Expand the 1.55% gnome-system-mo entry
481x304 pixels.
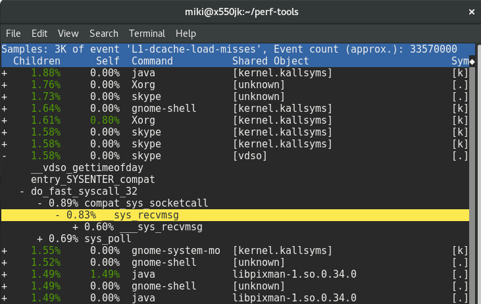coord(5,251)
